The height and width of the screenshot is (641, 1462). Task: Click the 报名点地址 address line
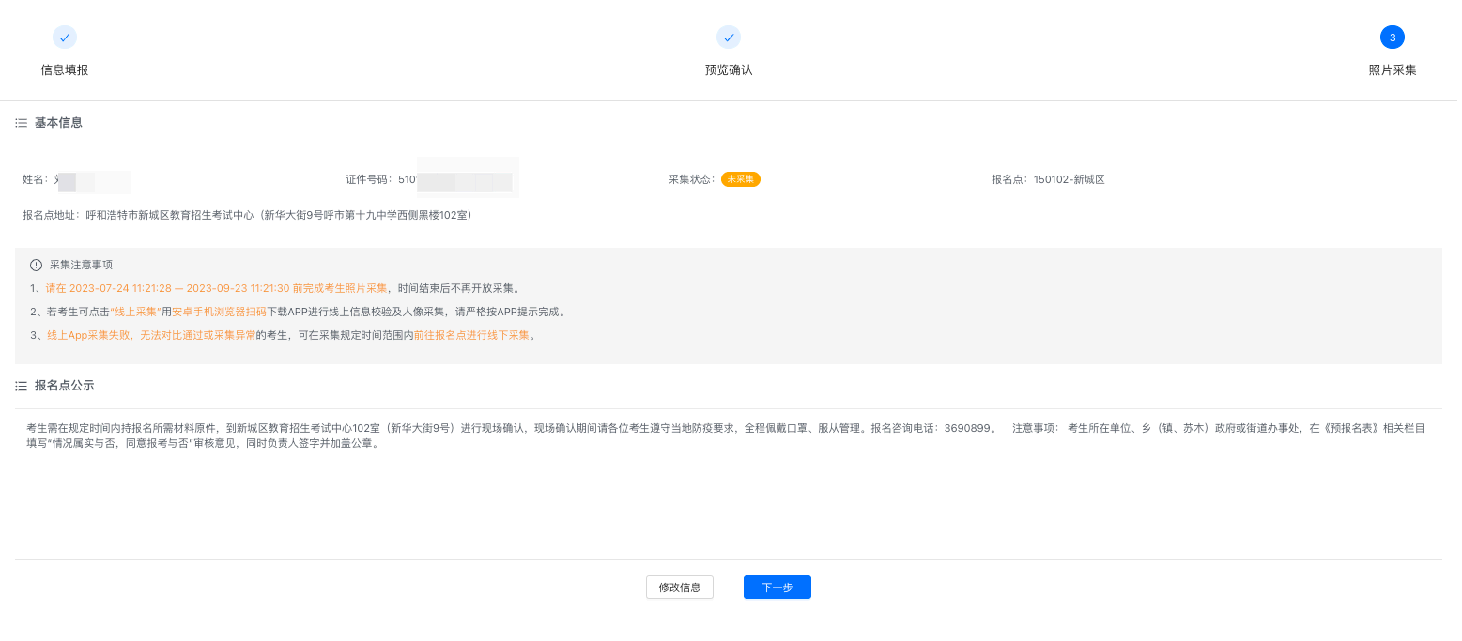pos(249,215)
